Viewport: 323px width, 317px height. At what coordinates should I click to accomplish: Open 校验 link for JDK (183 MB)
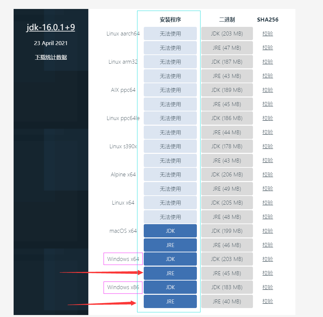point(268,287)
